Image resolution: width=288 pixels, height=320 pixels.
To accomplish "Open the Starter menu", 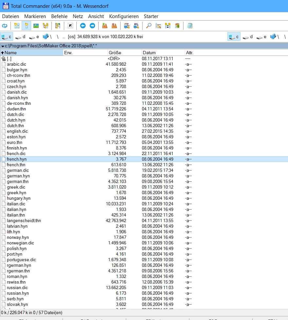I will click(x=151, y=16).
